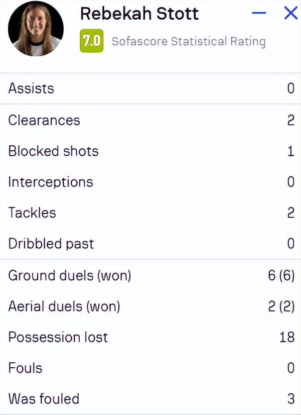
Task: Click the Blocked shots label
Action: point(53,151)
